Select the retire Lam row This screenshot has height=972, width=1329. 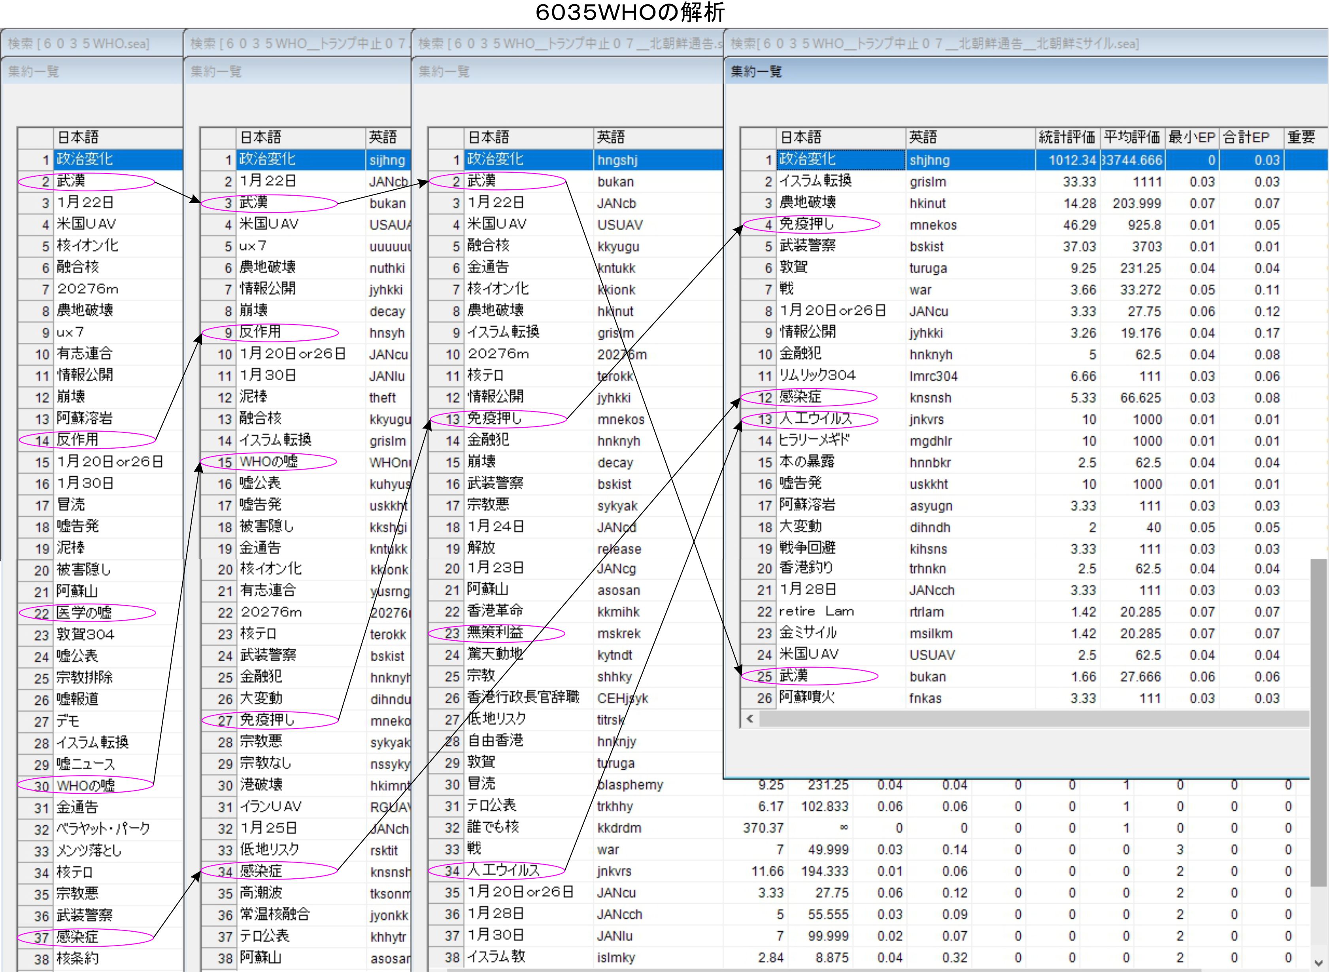click(x=816, y=612)
